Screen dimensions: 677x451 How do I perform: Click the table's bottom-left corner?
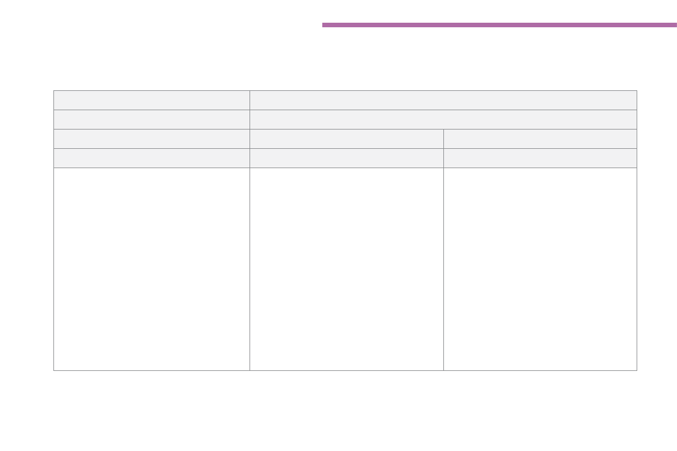pyautogui.click(x=54, y=370)
